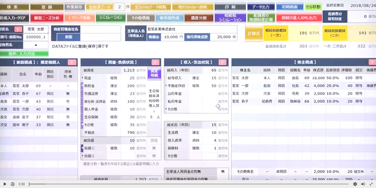Viewport: 376px width, 188px height.
Task: Click the purple 資産明細 button
Action: click(x=154, y=73)
